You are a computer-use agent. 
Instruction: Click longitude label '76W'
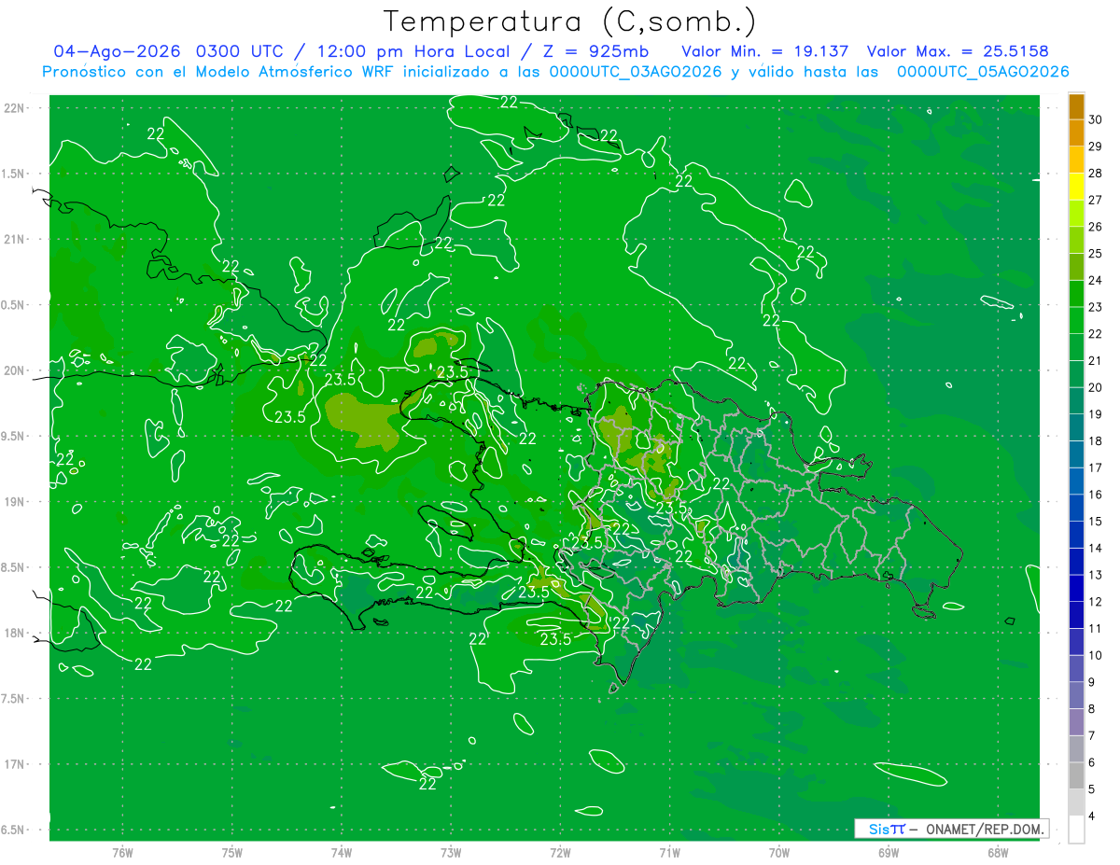122,853
